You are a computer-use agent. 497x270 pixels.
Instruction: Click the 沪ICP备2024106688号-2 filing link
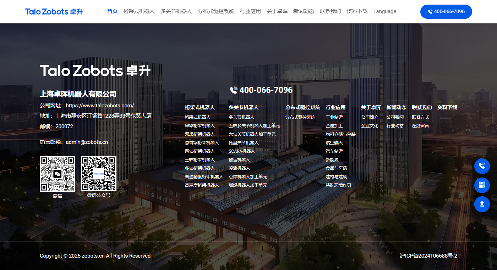tap(428, 255)
